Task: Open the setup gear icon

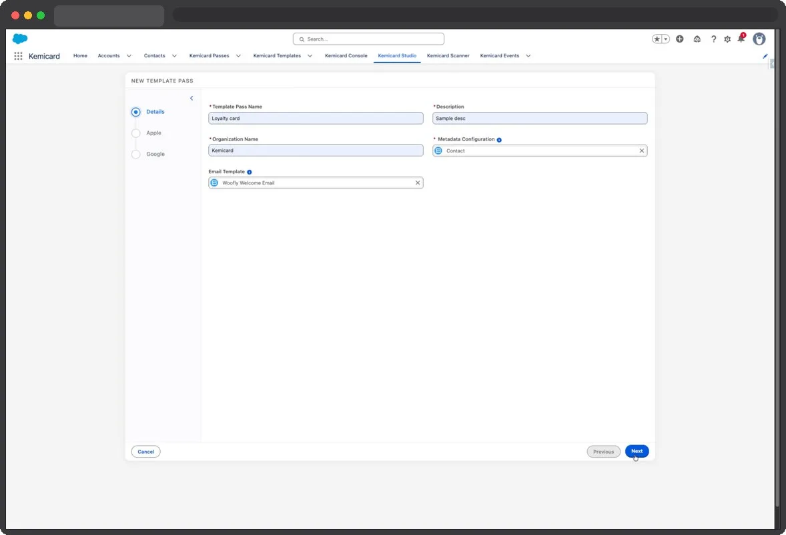Action: click(x=727, y=39)
